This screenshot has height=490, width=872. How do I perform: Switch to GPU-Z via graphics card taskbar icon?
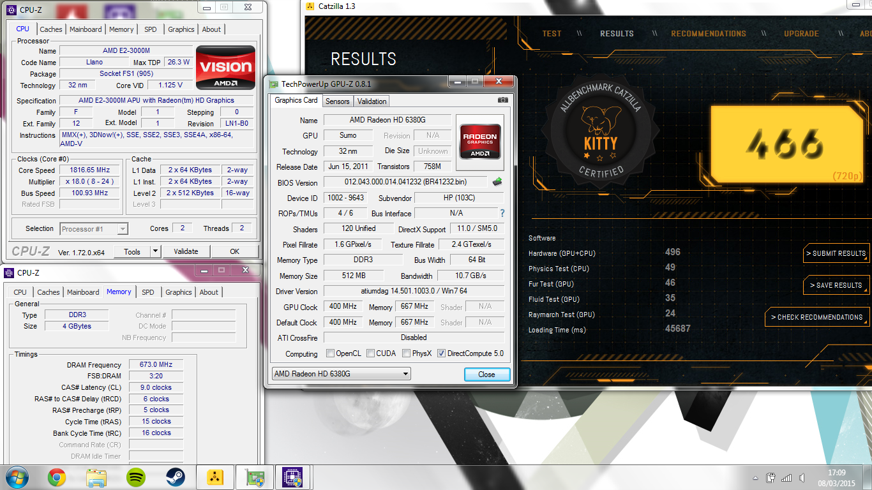254,477
